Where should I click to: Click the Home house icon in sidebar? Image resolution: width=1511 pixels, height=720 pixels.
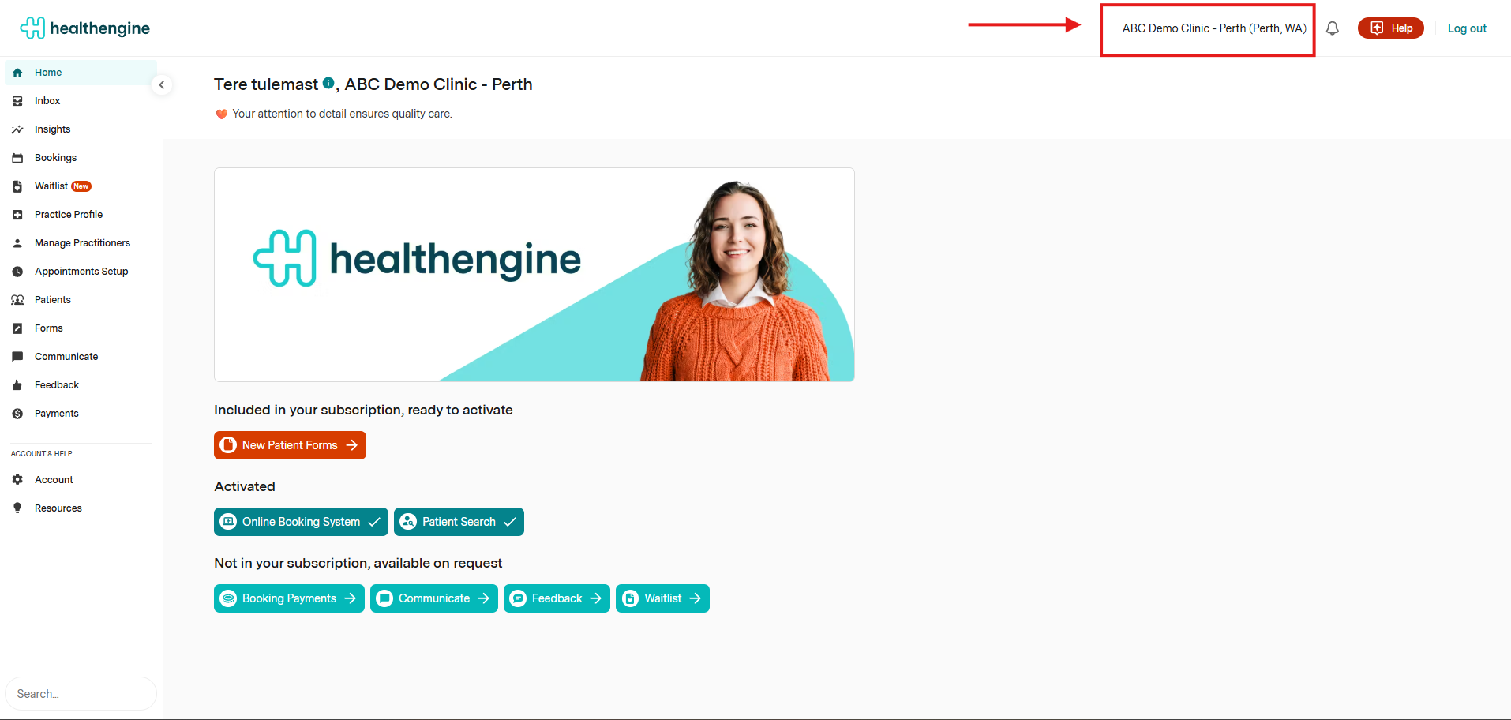(x=17, y=73)
